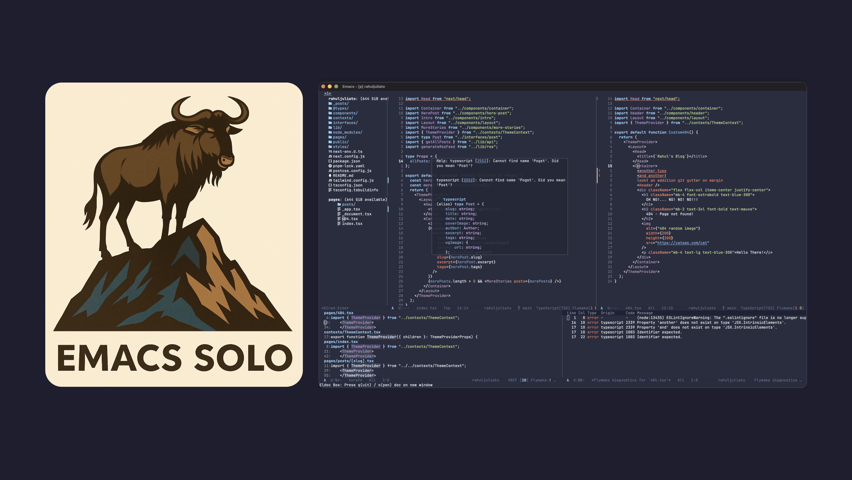Expand the pages/ directory in the Dired sidebar
852x480 pixels.
click(x=340, y=137)
